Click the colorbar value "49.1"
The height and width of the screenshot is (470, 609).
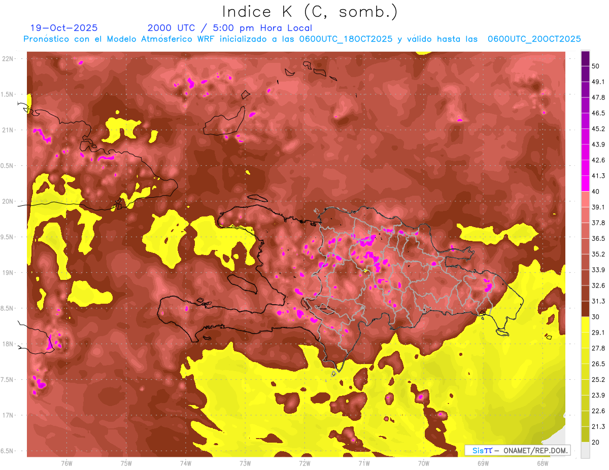pyautogui.click(x=598, y=82)
